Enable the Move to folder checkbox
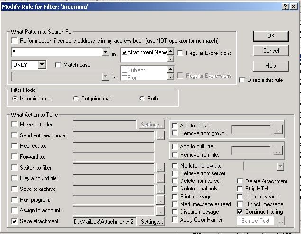Image resolution: width=301 pixels, height=234 pixels. [16, 125]
